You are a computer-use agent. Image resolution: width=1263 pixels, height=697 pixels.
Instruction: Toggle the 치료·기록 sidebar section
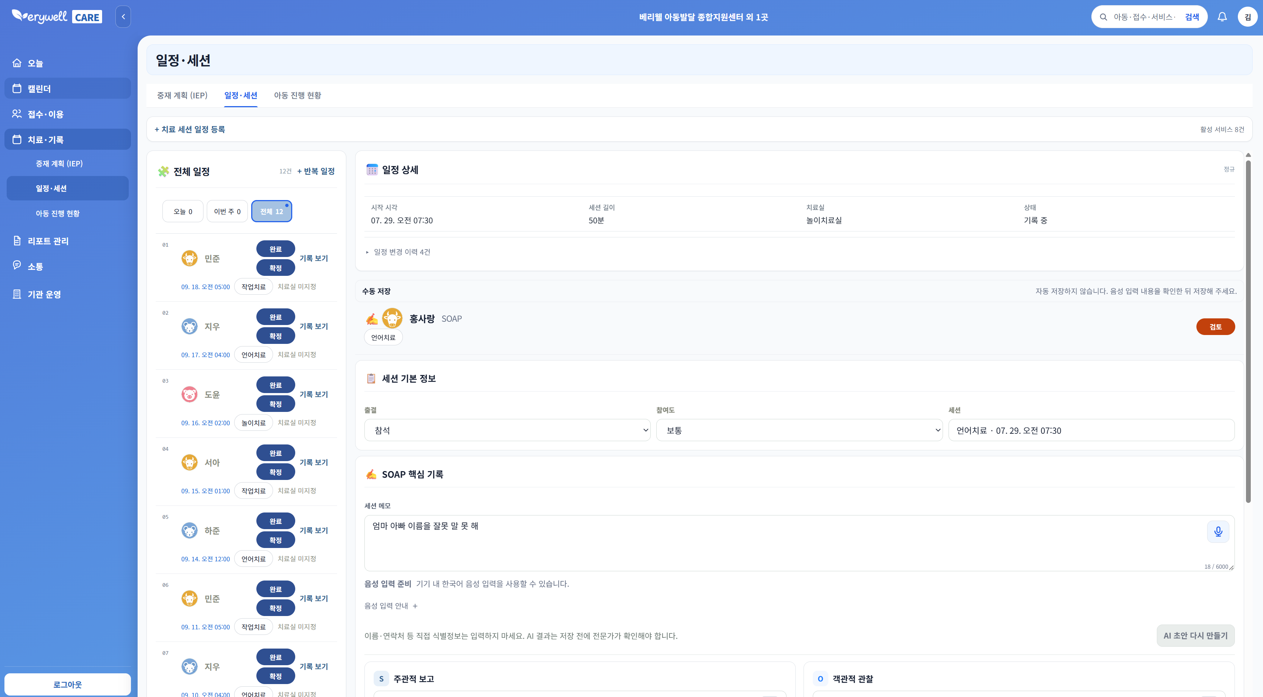click(x=68, y=140)
